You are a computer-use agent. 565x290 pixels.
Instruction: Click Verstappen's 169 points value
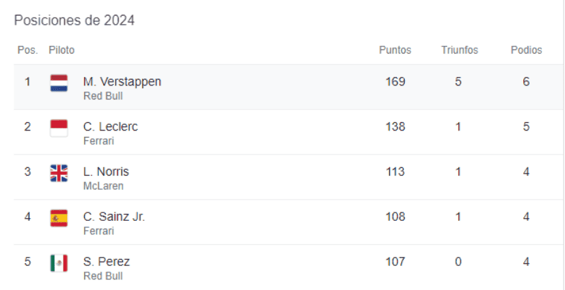395,82
